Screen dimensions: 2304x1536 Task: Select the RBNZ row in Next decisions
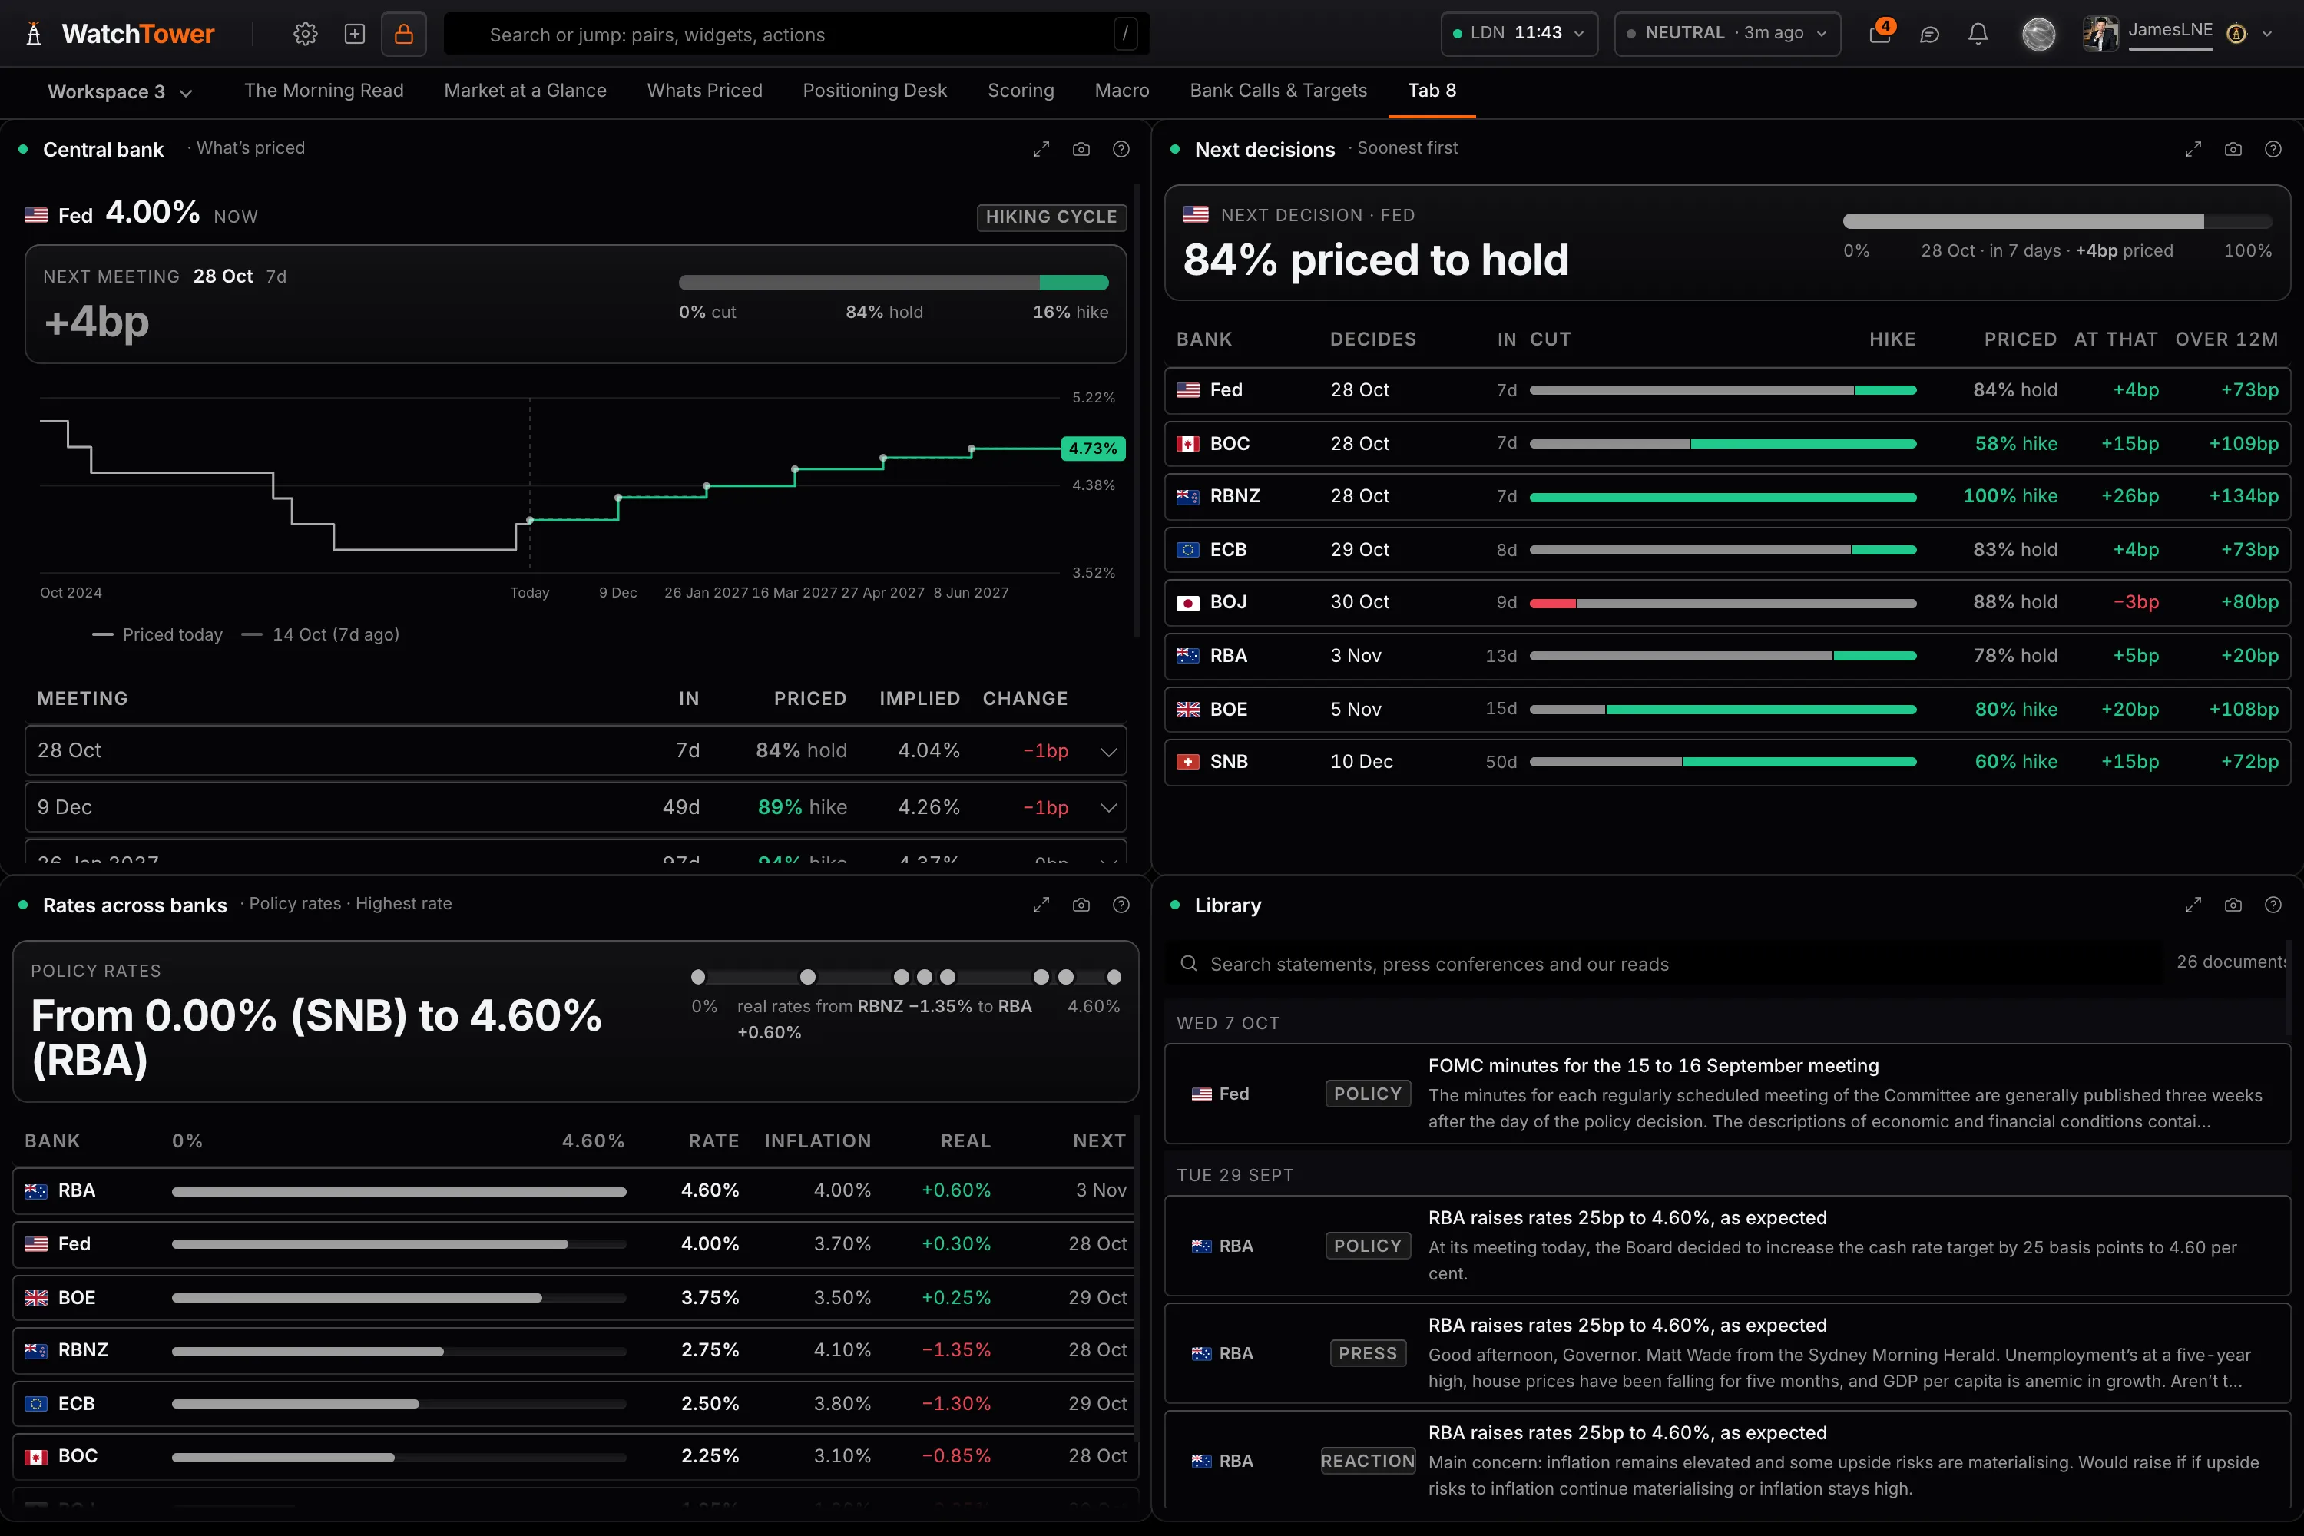click(x=1727, y=497)
